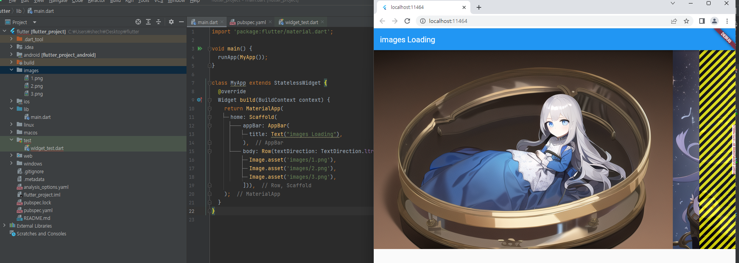Expand the android folder
Screen dimensions: 739x263
point(11,54)
